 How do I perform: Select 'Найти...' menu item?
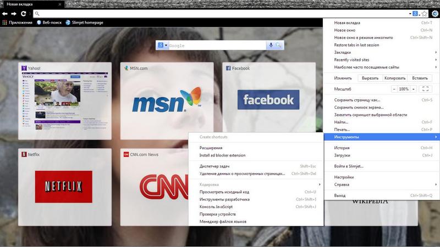point(382,122)
